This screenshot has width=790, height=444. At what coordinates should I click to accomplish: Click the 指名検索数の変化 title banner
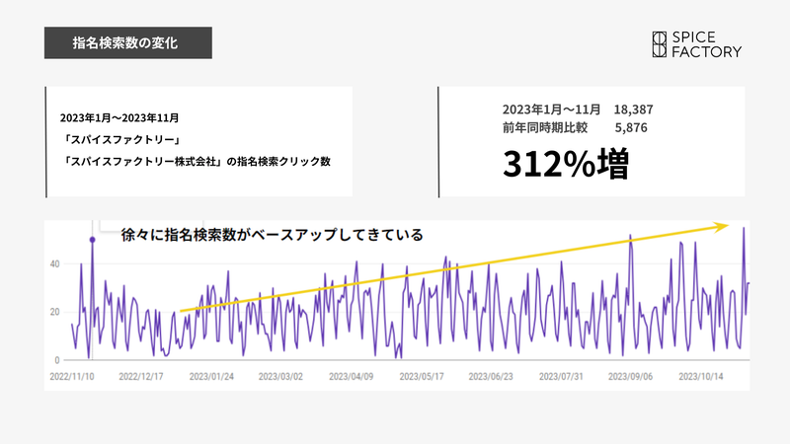coord(128,42)
